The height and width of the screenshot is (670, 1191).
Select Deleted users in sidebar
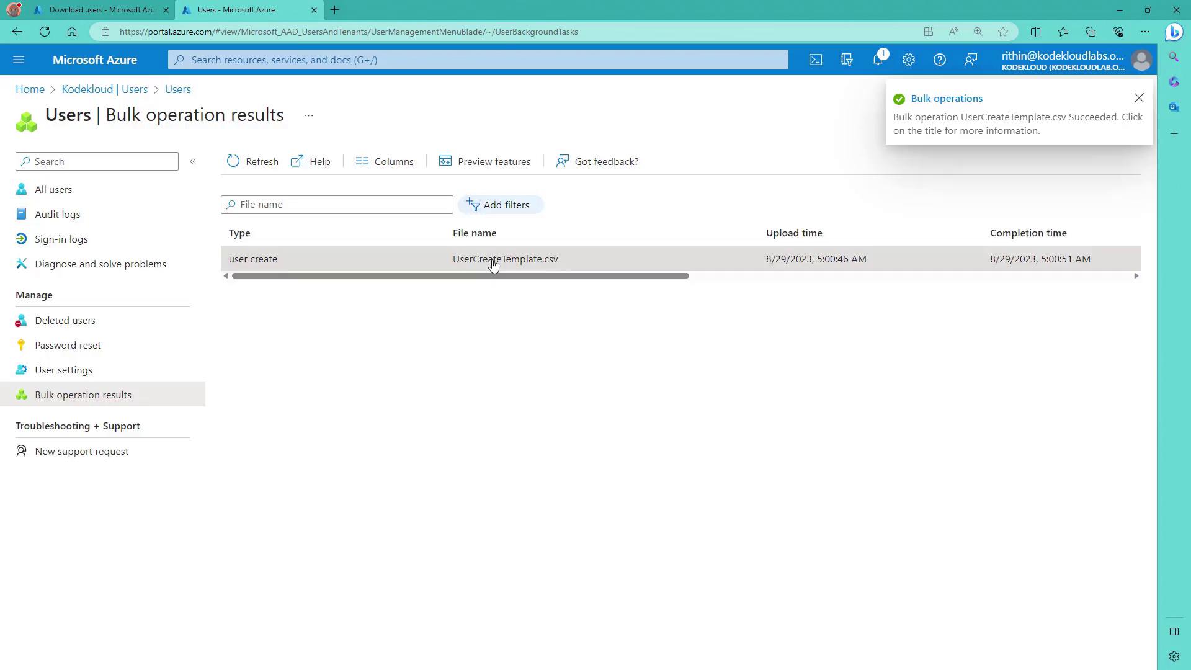[65, 320]
